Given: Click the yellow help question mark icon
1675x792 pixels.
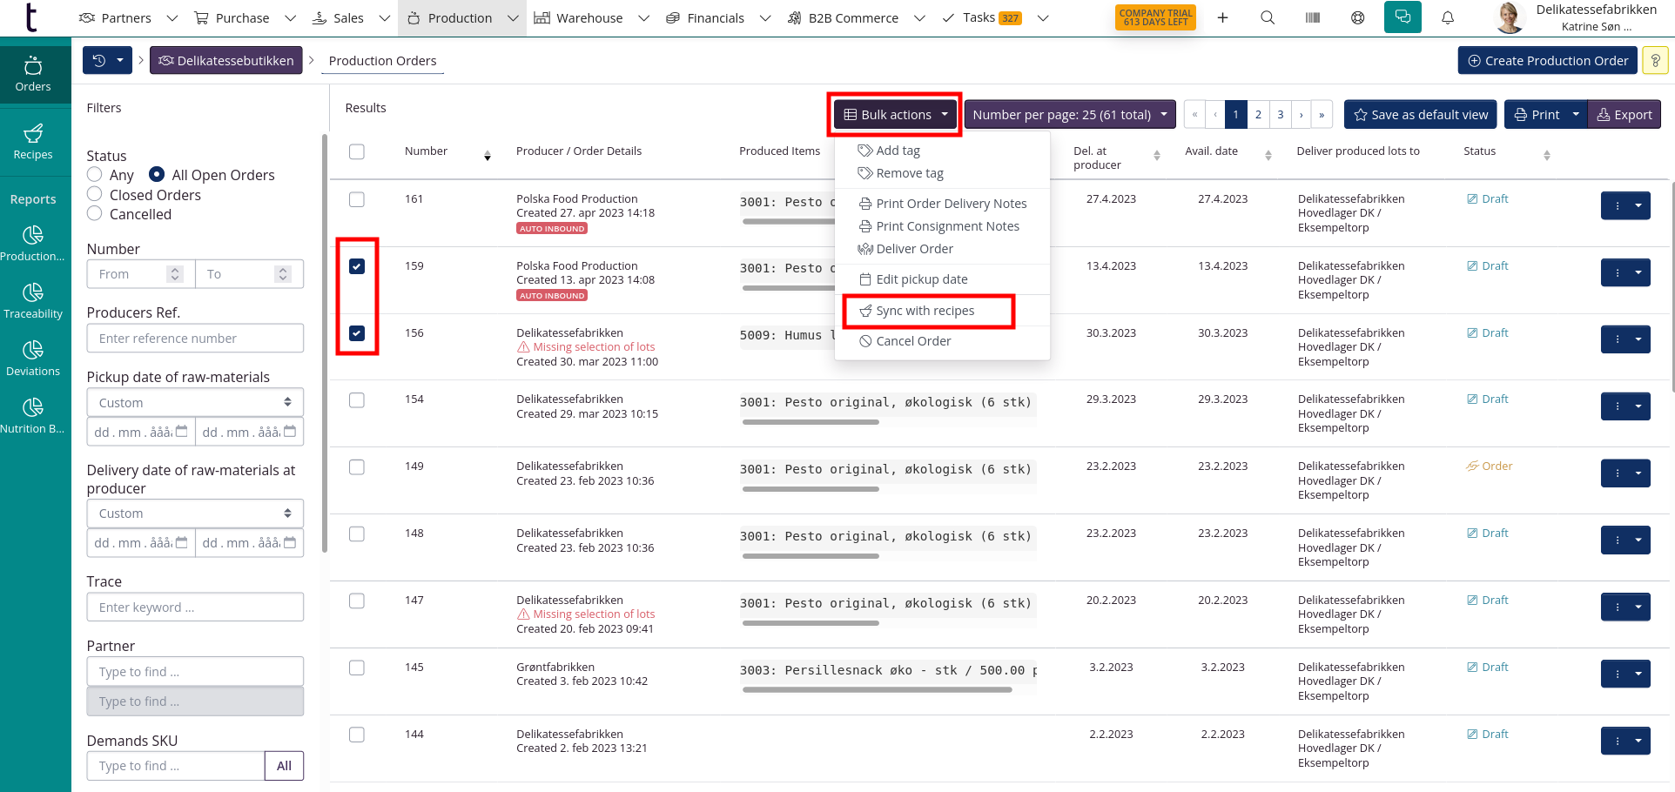Looking at the screenshot, I should 1655,61.
